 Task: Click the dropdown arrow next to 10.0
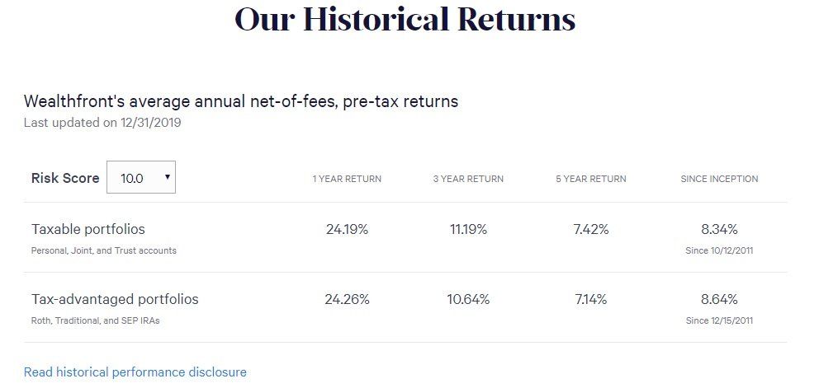click(167, 177)
